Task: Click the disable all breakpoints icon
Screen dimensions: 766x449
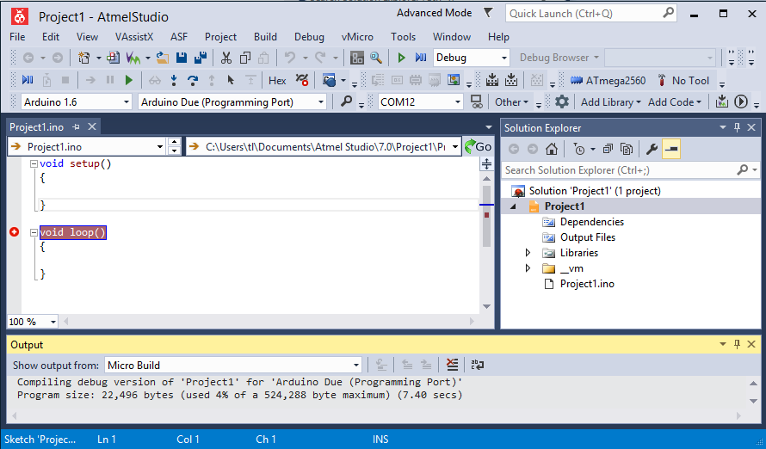Action: tap(302, 80)
